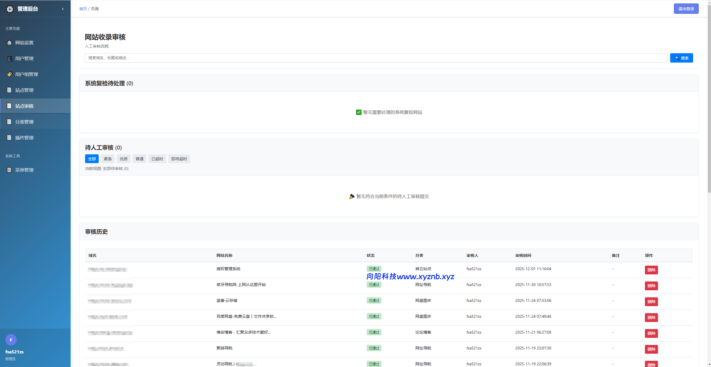The height and width of the screenshot is (367, 711).
Task: Collapse the sidebar with the chevron arrow
Action: click(x=63, y=9)
